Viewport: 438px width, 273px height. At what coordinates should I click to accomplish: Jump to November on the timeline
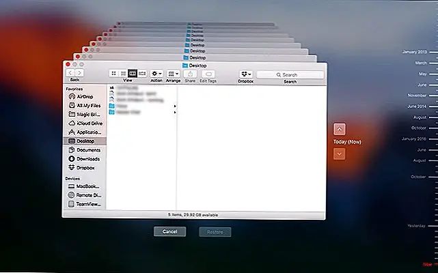417,96
